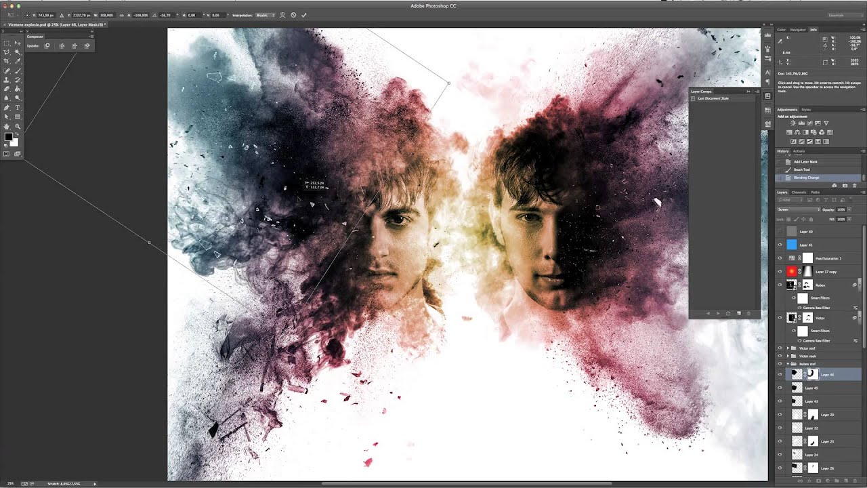This screenshot has width=867, height=488.
Task: Open the Fill value dropdown
Action: pyautogui.click(x=848, y=219)
